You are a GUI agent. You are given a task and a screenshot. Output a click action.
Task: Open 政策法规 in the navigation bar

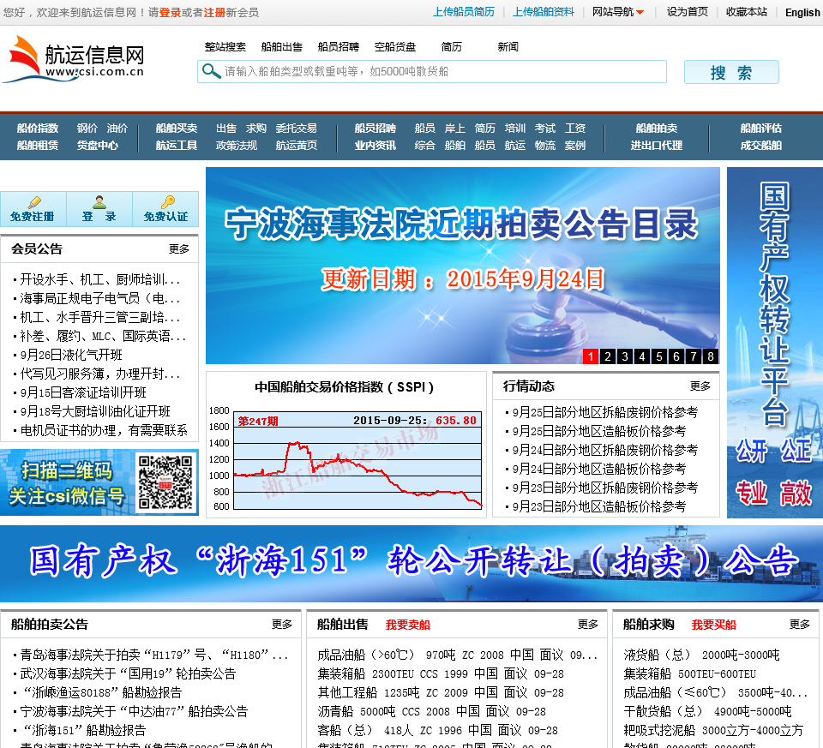[237, 146]
